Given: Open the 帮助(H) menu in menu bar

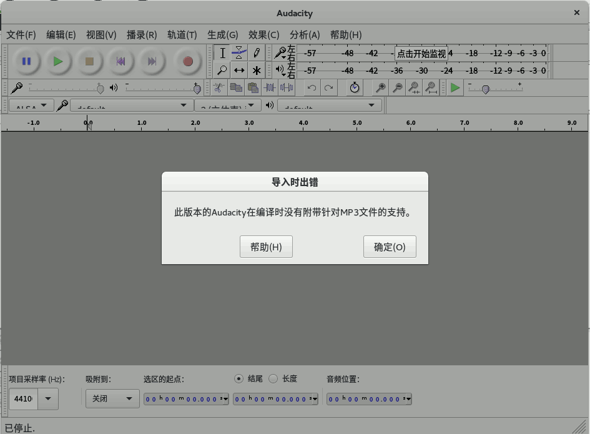Looking at the screenshot, I should coord(346,35).
